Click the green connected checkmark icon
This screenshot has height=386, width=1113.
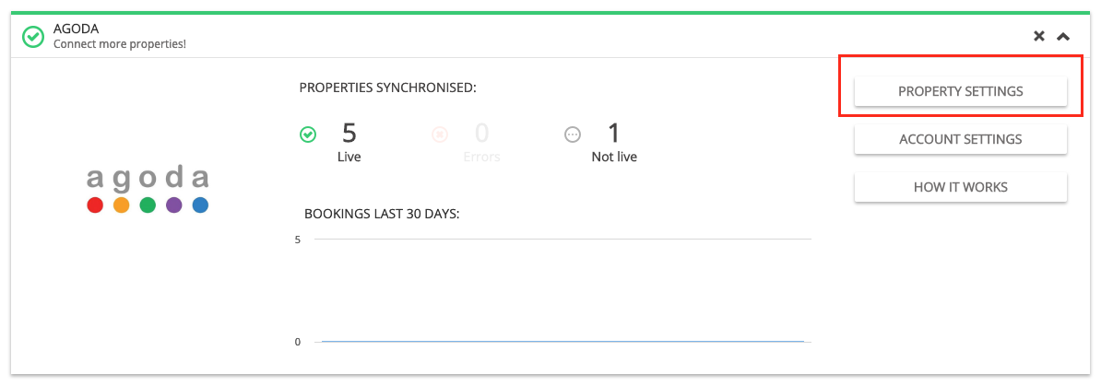pos(33,37)
